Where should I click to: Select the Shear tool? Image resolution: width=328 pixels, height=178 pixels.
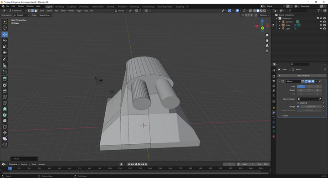5,139
